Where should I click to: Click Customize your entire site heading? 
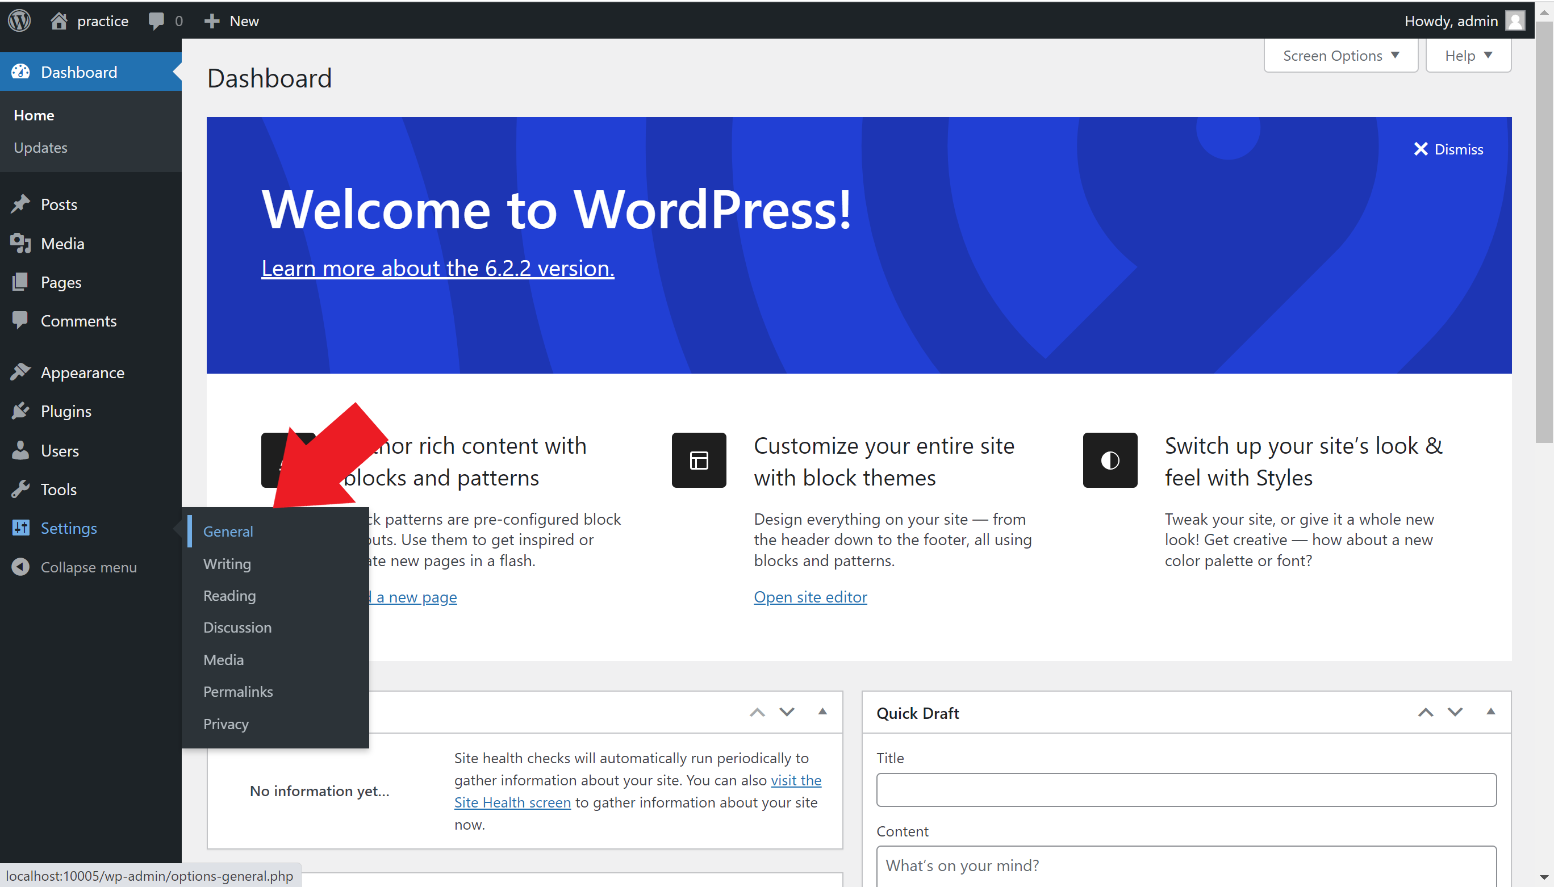coord(884,461)
